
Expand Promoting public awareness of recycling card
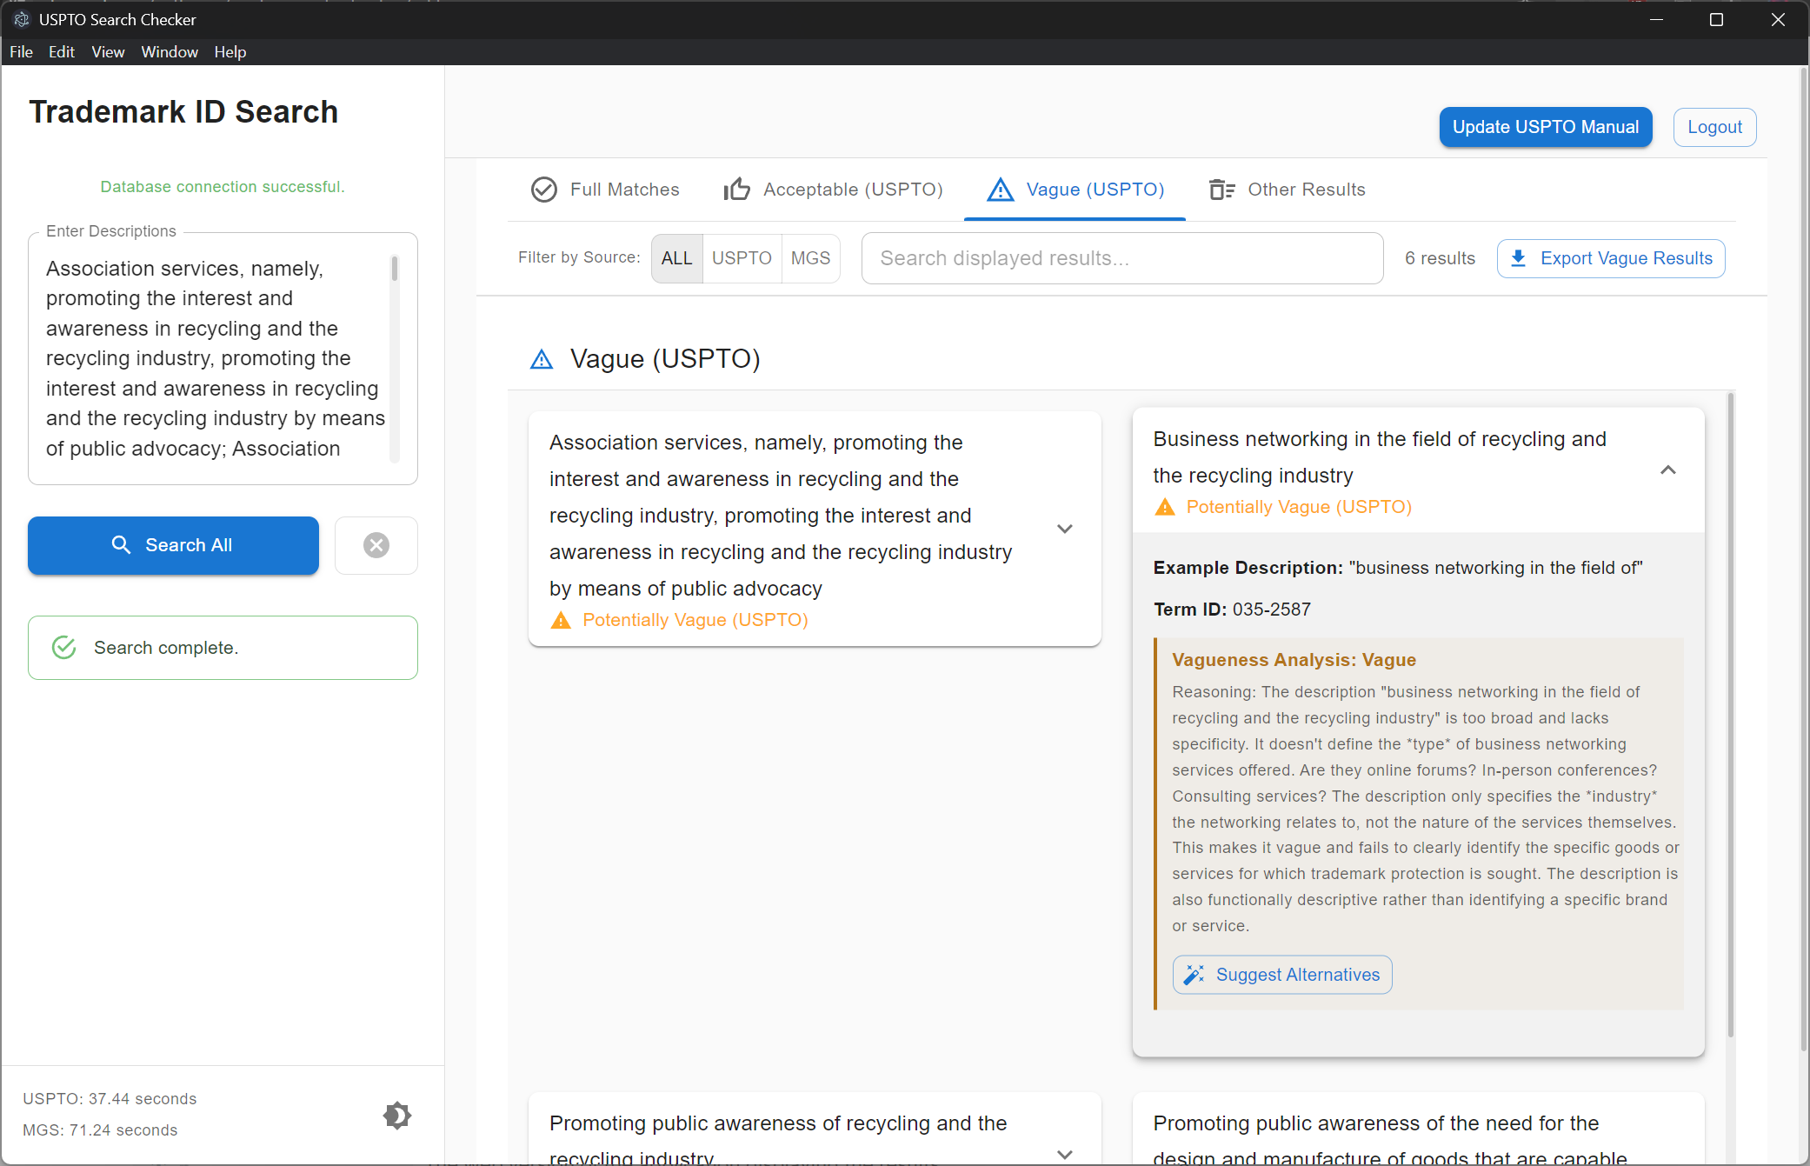coord(1064,1153)
